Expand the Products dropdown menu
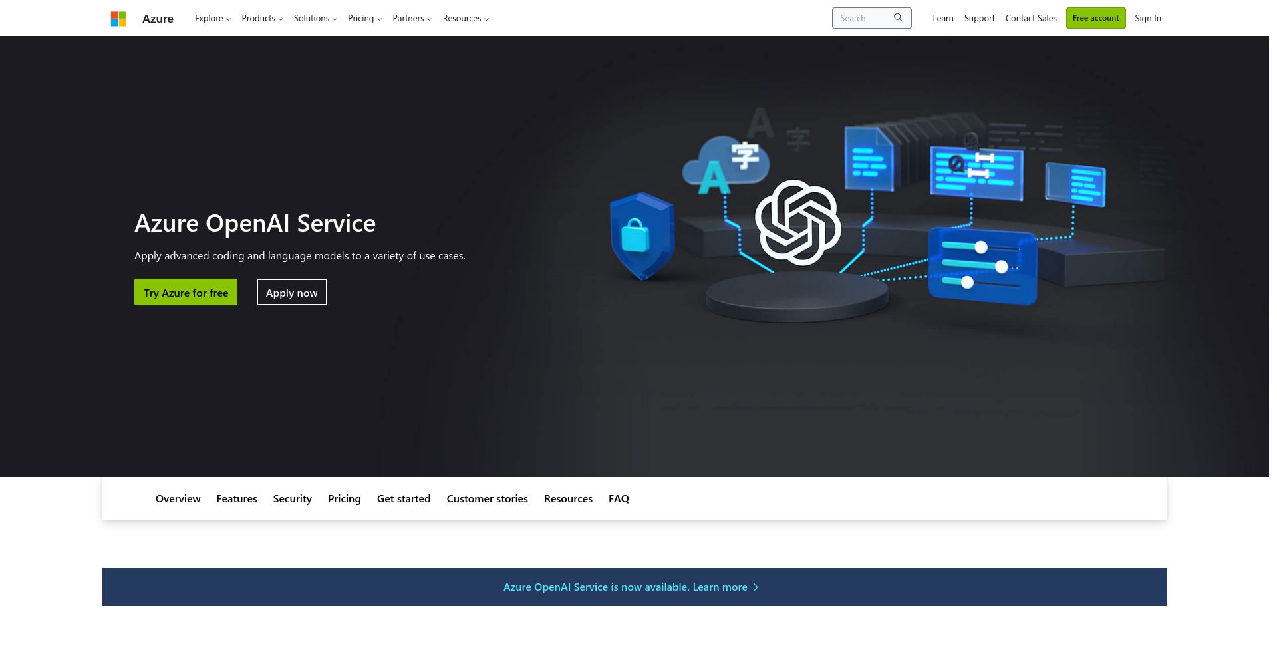This screenshot has height=662, width=1277. pos(262,19)
